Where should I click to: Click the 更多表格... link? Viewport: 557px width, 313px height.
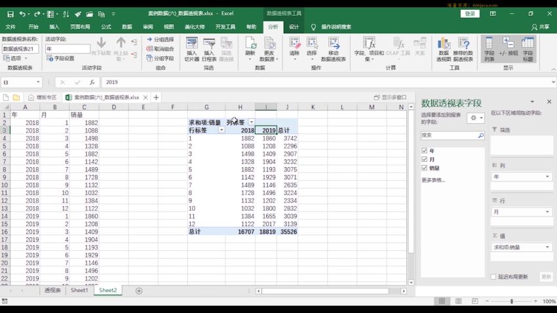[x=432, y=180]
